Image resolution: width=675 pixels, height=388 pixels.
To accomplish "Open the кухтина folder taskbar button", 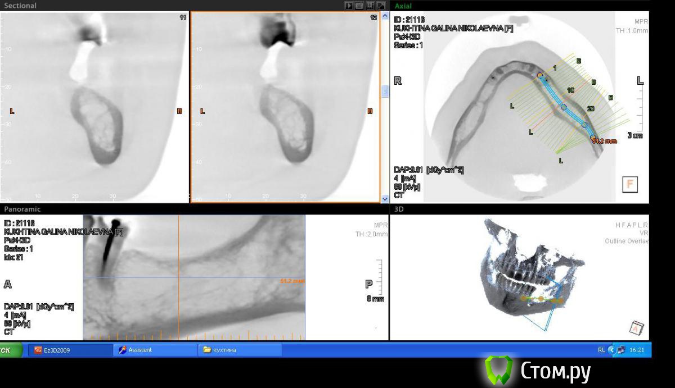I will pos(240,350).
